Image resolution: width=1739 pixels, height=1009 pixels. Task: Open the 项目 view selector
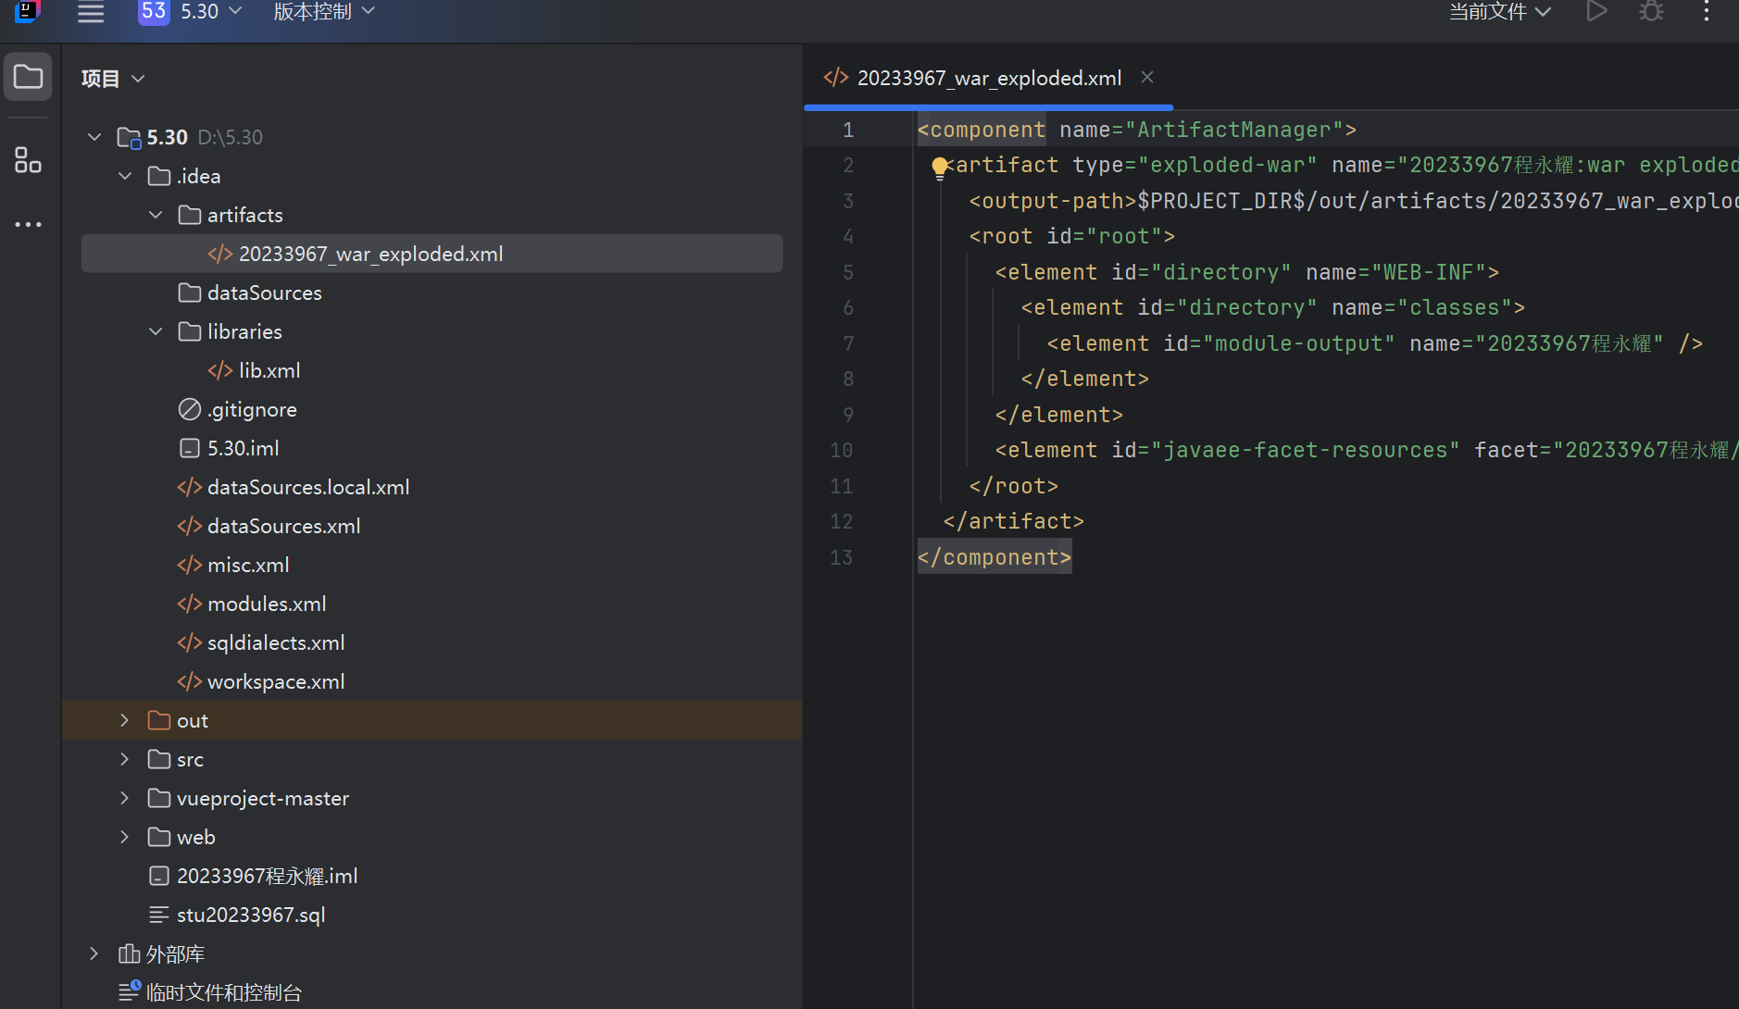[x=113, y=79]
